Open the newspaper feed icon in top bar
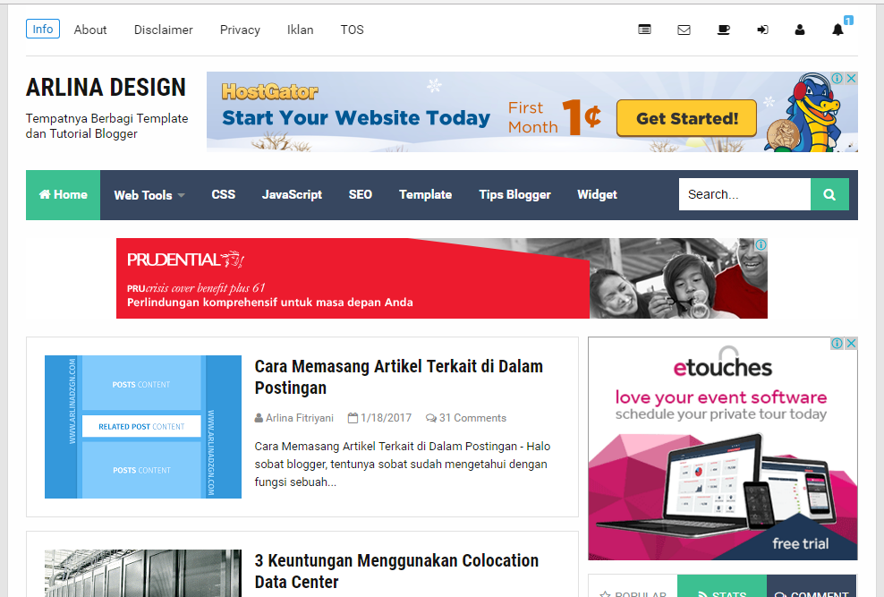The image size is (884, 597). click(x=644, y=30)
